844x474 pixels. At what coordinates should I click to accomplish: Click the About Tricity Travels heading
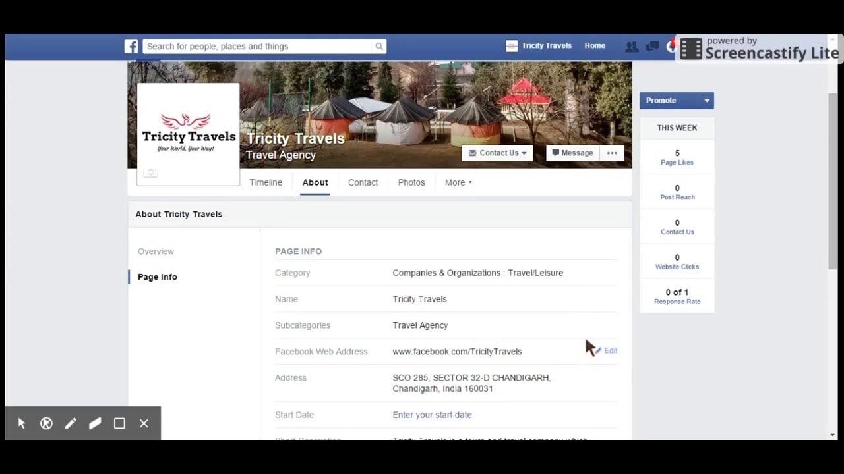click(x=179, y=214)
